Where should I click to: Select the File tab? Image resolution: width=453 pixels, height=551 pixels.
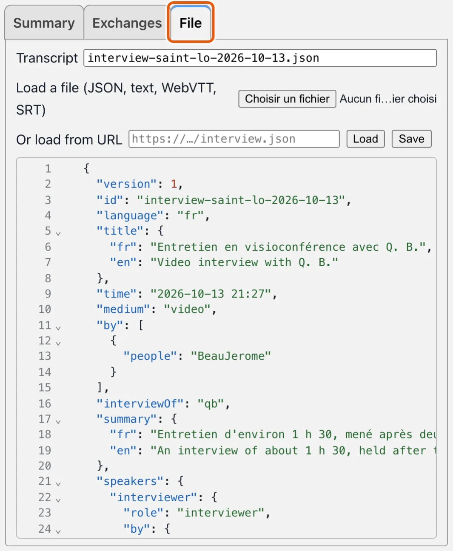pyautogui.click(x=190, y=23)
